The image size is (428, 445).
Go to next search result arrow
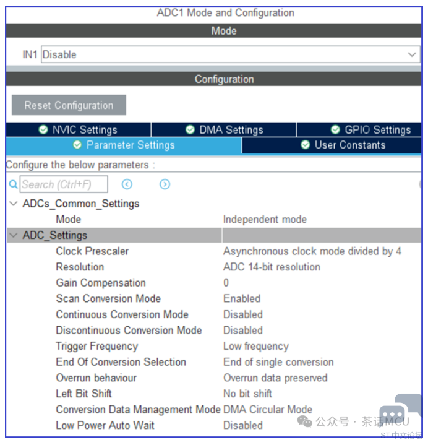point(165,184)
